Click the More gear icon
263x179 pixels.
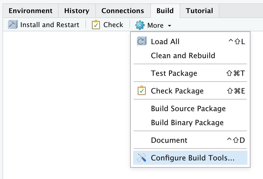[140, 25]
